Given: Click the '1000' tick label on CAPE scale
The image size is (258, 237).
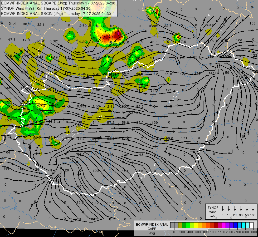Looking at the screenshot, I should click(x=213, y=232).
